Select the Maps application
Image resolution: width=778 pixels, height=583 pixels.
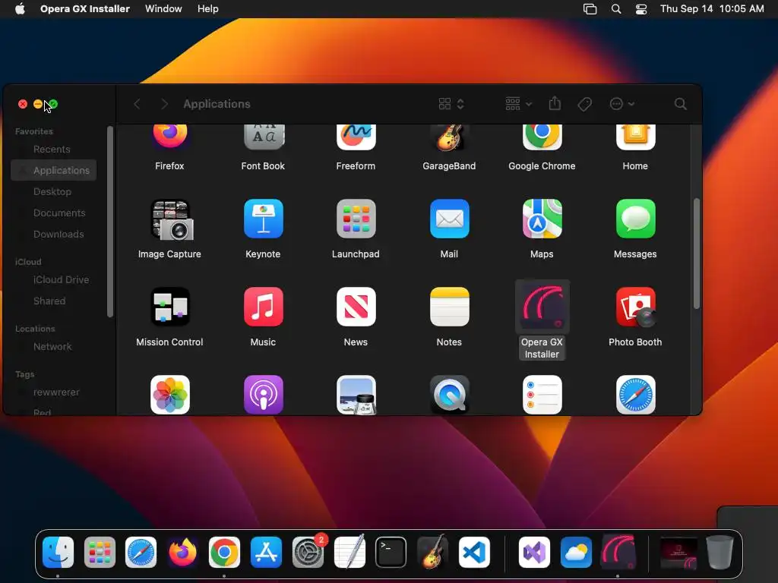pyautogui.click(x=542, y=219)
